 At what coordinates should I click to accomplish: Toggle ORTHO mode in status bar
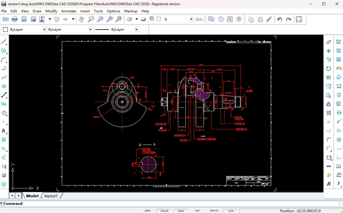[x=214, y=211]
